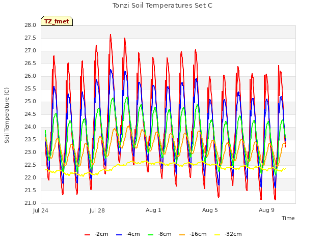Click the 27.5 y-axis tick label
The width and height of the screenshot is (326, 244).
[x=31, y=38]
